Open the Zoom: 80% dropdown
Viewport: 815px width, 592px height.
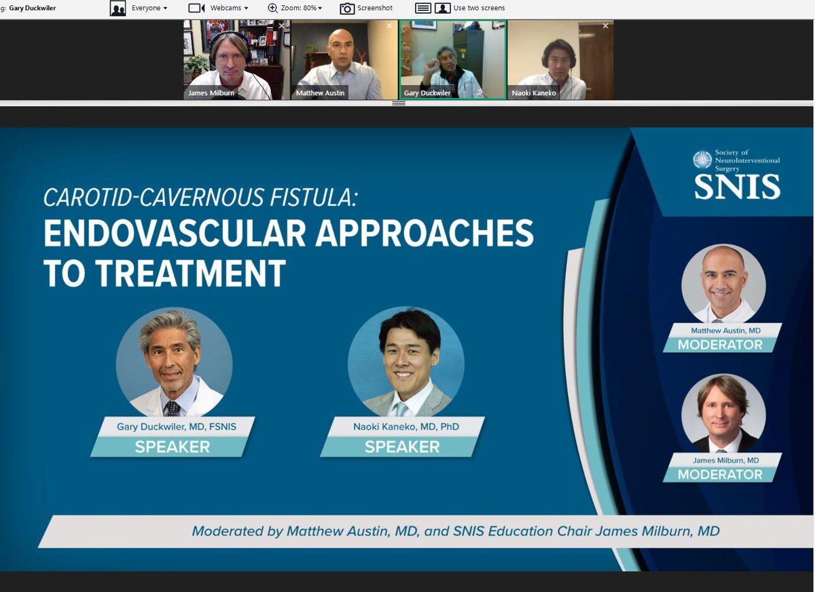click(301, 8)
